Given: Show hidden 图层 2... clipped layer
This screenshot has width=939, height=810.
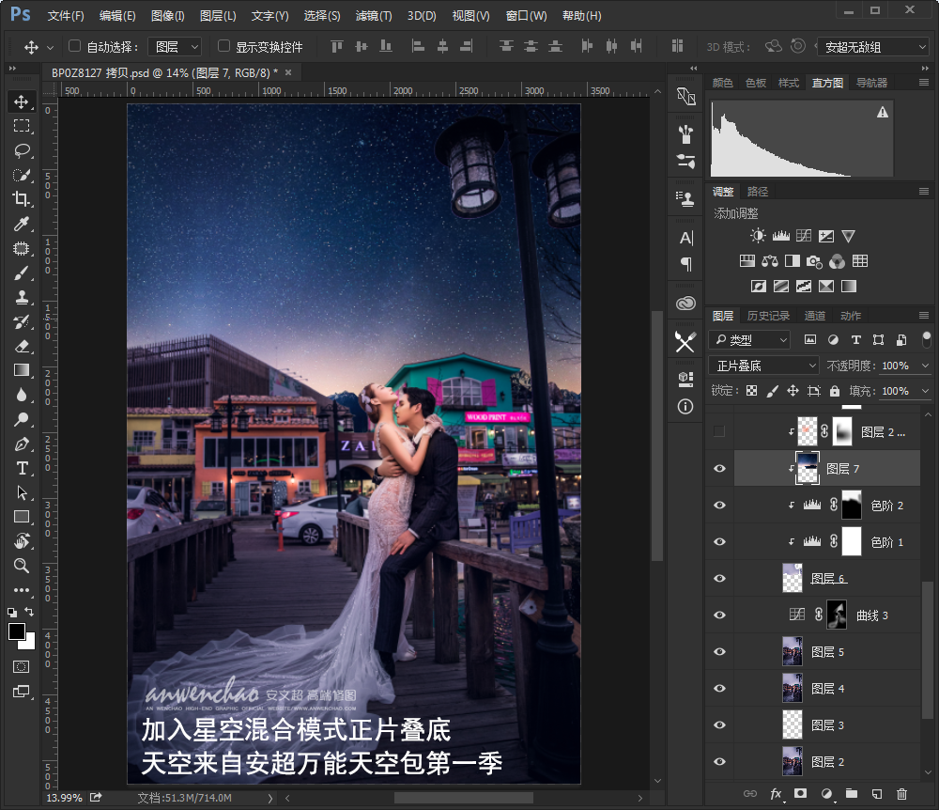Looking at the screenshot, I should point(720,431).
